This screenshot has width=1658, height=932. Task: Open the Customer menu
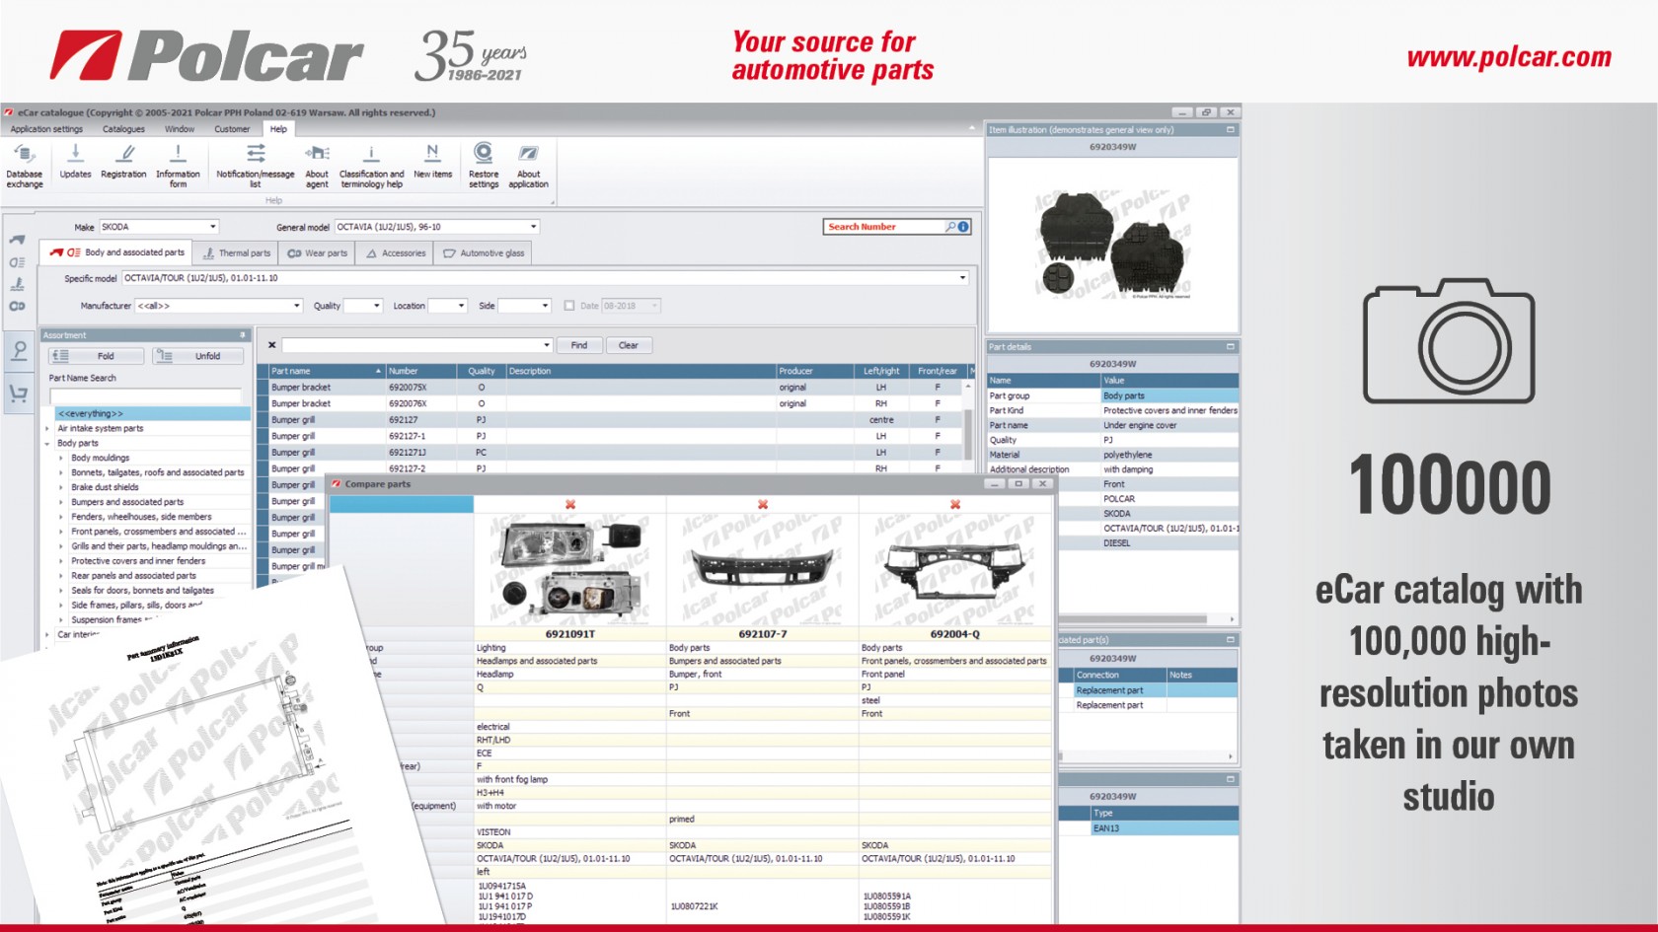click(232, 129)
